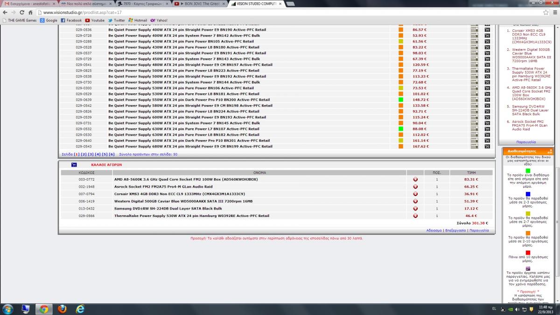This screenshot has height=315, width=560.
Task: Open the Hotmail bookmark
Action: pyautogui.click(x=138, y=21)
